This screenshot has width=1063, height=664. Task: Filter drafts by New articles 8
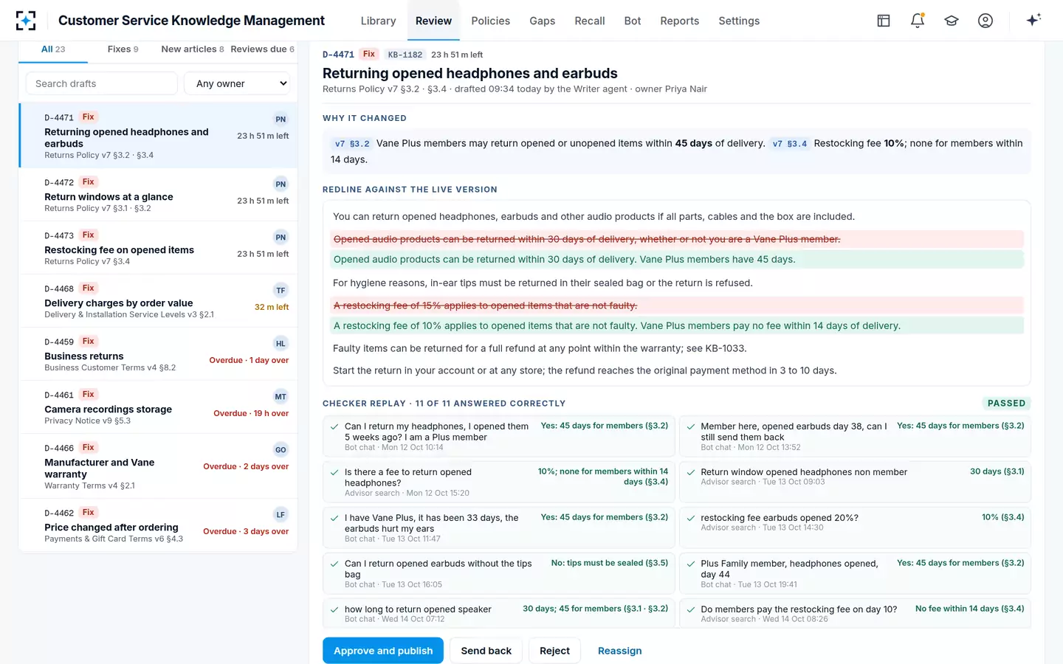pyautogui.click(x=192, y=49)
